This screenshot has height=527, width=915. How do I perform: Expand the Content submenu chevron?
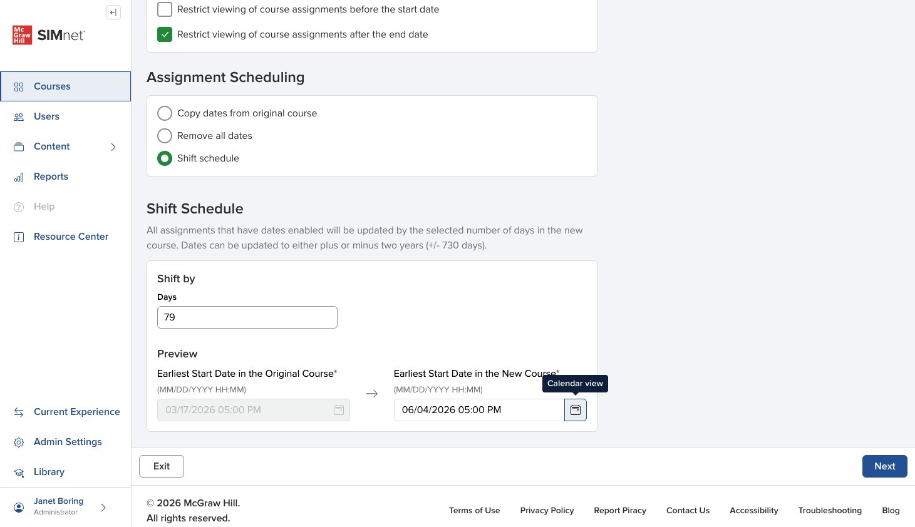click(113, 147)
